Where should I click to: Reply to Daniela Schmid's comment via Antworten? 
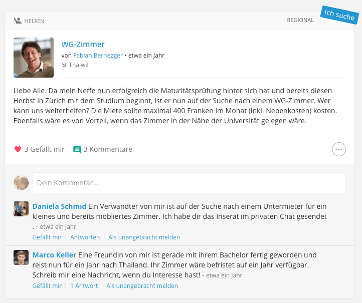tap(85, 237)
